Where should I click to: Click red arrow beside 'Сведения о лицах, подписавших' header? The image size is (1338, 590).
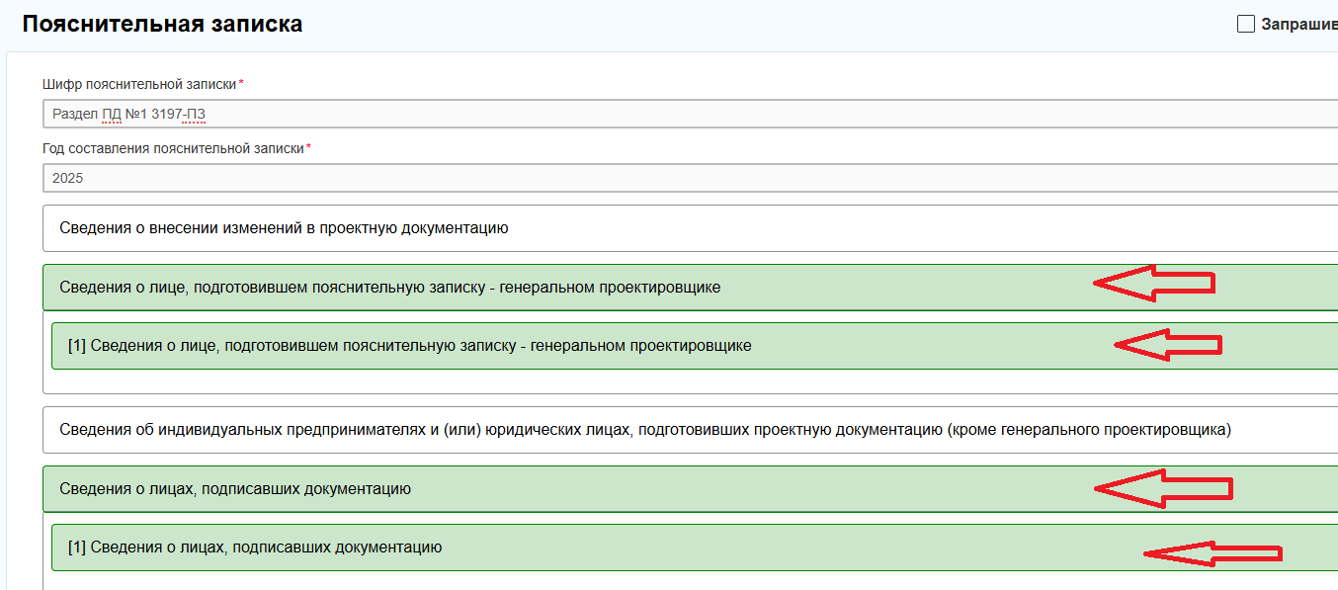(x=1162, y=488)
